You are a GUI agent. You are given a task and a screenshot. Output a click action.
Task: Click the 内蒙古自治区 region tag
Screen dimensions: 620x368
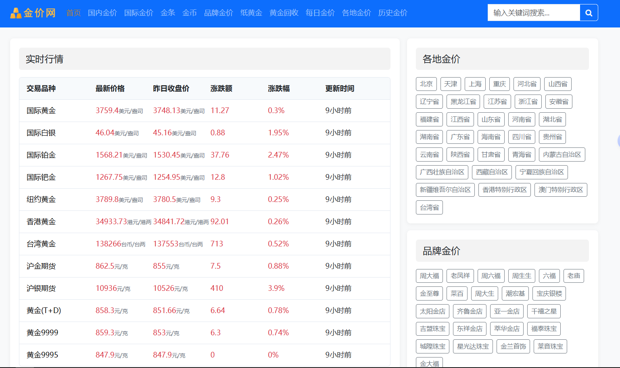pyautogui.click(x=562, y=155)
